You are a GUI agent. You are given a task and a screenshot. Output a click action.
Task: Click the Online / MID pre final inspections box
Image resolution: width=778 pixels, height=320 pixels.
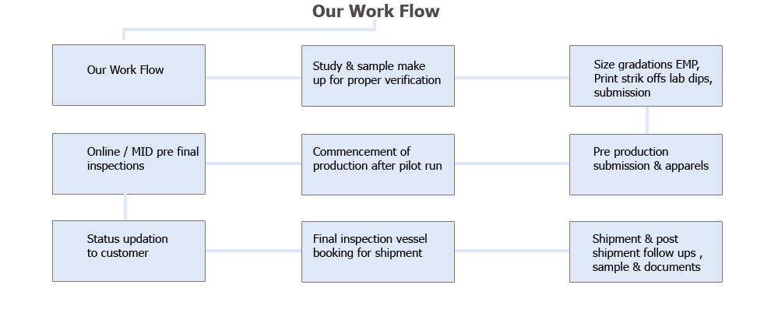[128, 164]
